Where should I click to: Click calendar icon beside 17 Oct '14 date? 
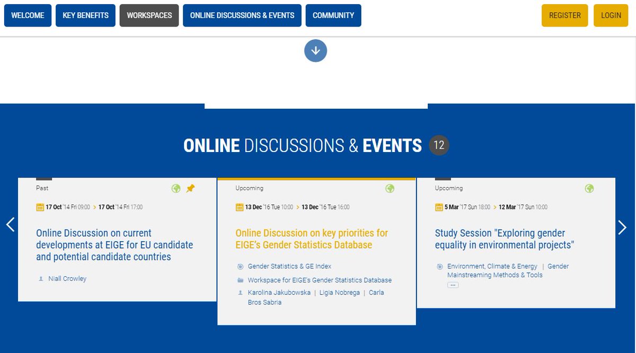coord(40,207)
